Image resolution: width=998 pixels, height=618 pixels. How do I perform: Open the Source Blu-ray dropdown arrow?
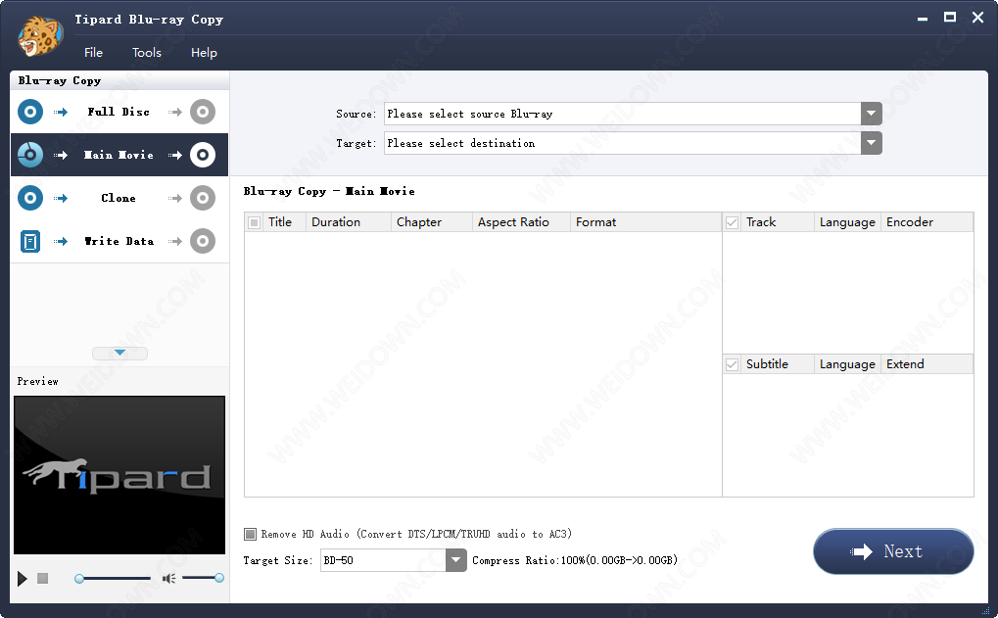872,114
